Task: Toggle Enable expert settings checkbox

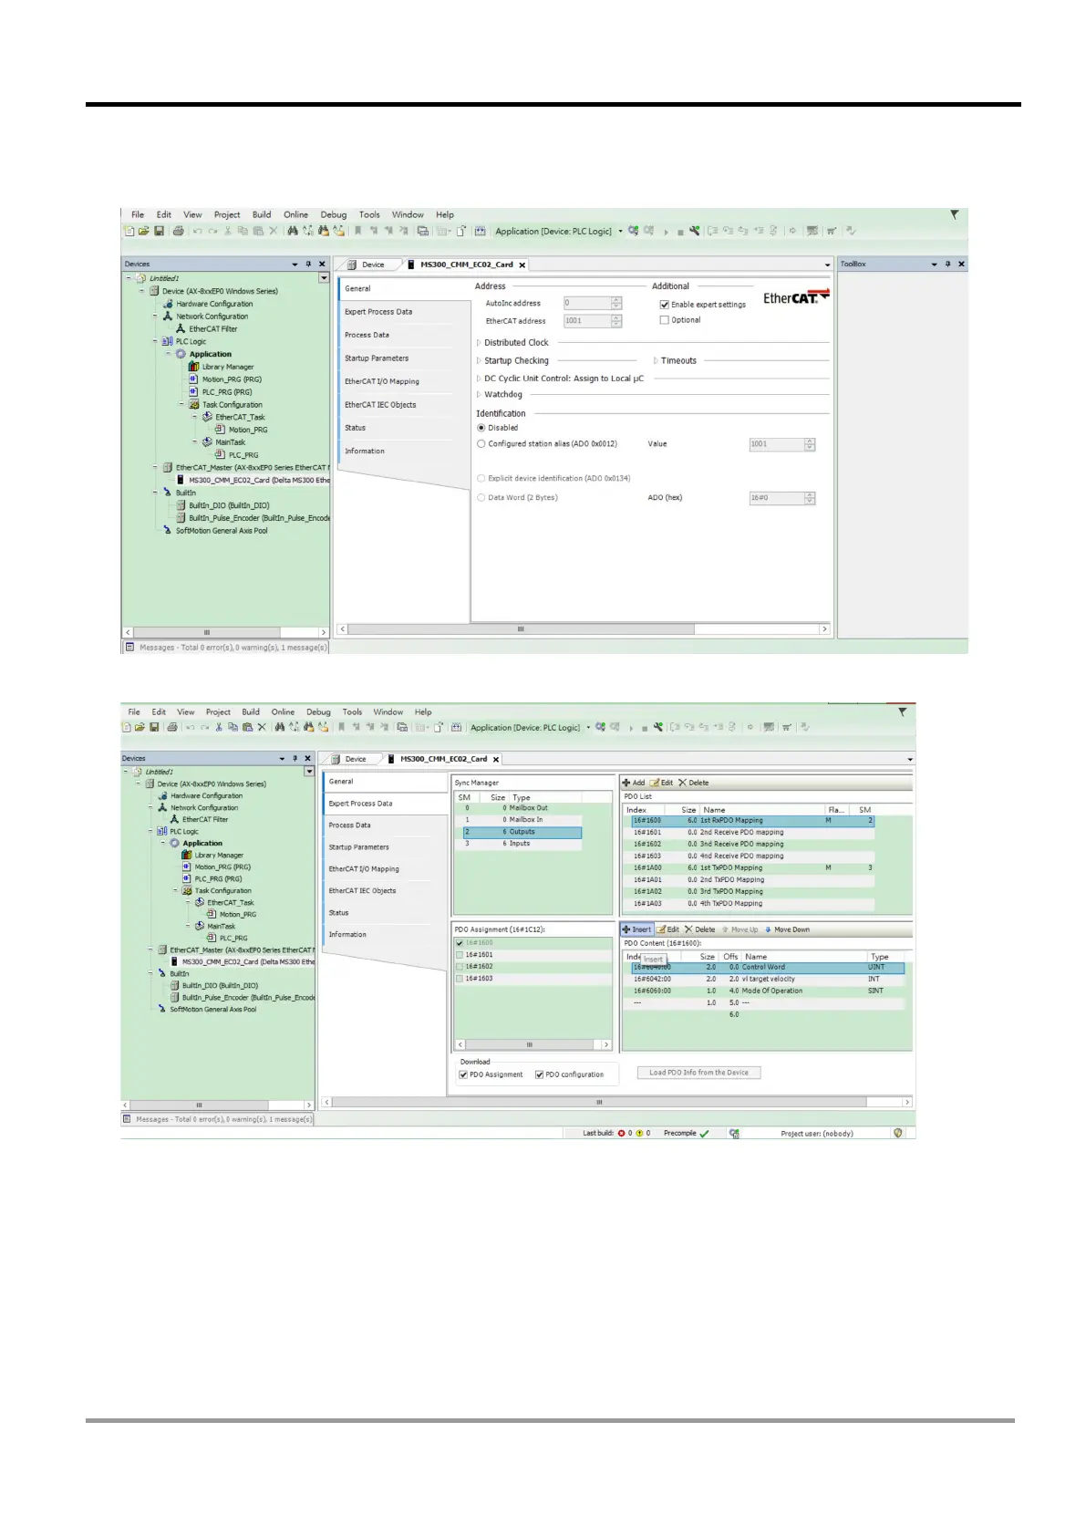Action: pos(664,305)
